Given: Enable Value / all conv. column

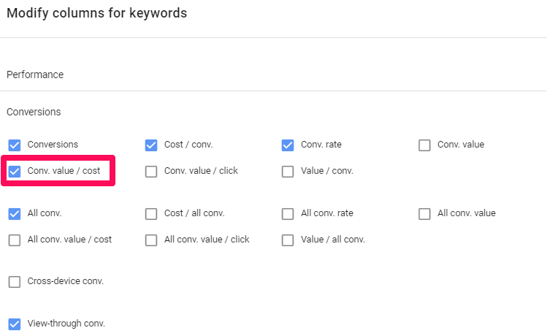Looking at the screenshot, I should coord(288,240).
